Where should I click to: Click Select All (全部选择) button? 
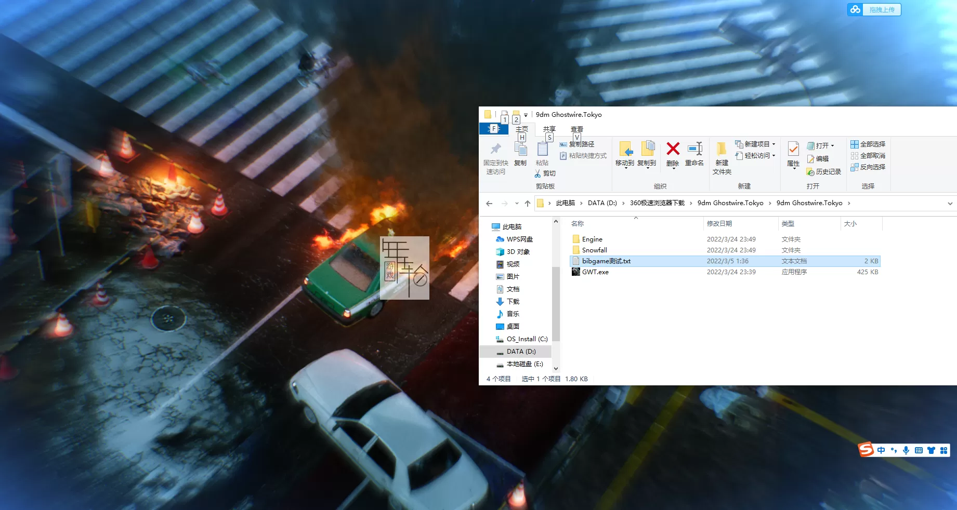868,144
